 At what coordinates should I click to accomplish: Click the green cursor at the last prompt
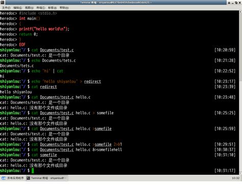pyautogui.click(x=33, y=171)
